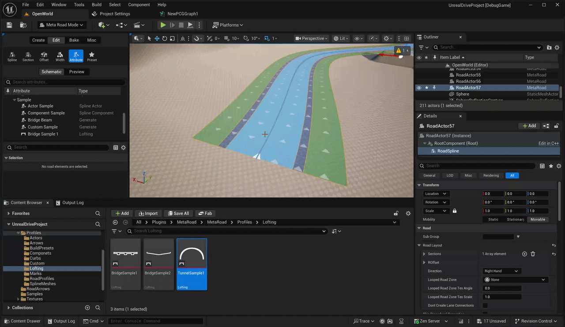
Task: Click the viewport layout grid icon
Action: coord(407,38)
